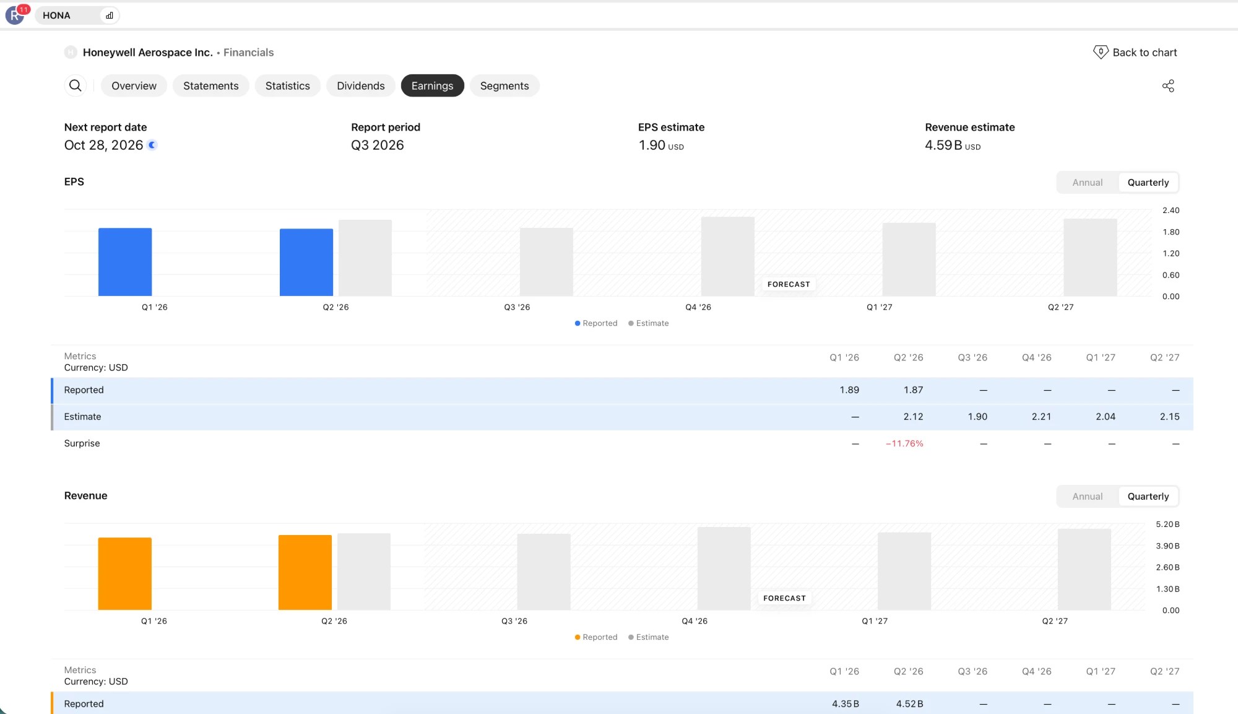Image resolution: width=1238 pixels, height=714 pixels.
Task: Open the Segments tab
Action: [x=504, y=85]
